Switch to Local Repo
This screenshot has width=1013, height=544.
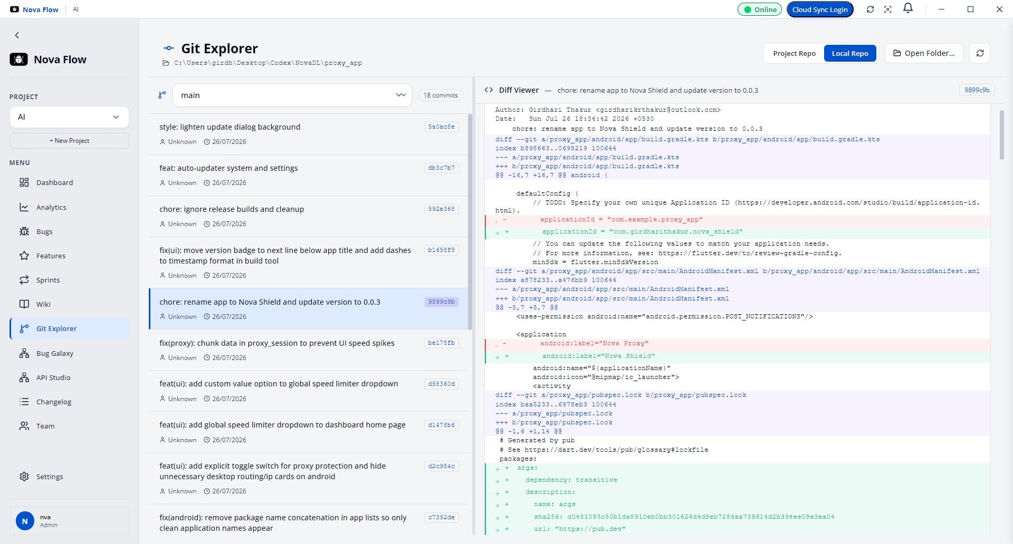point(850,53)
